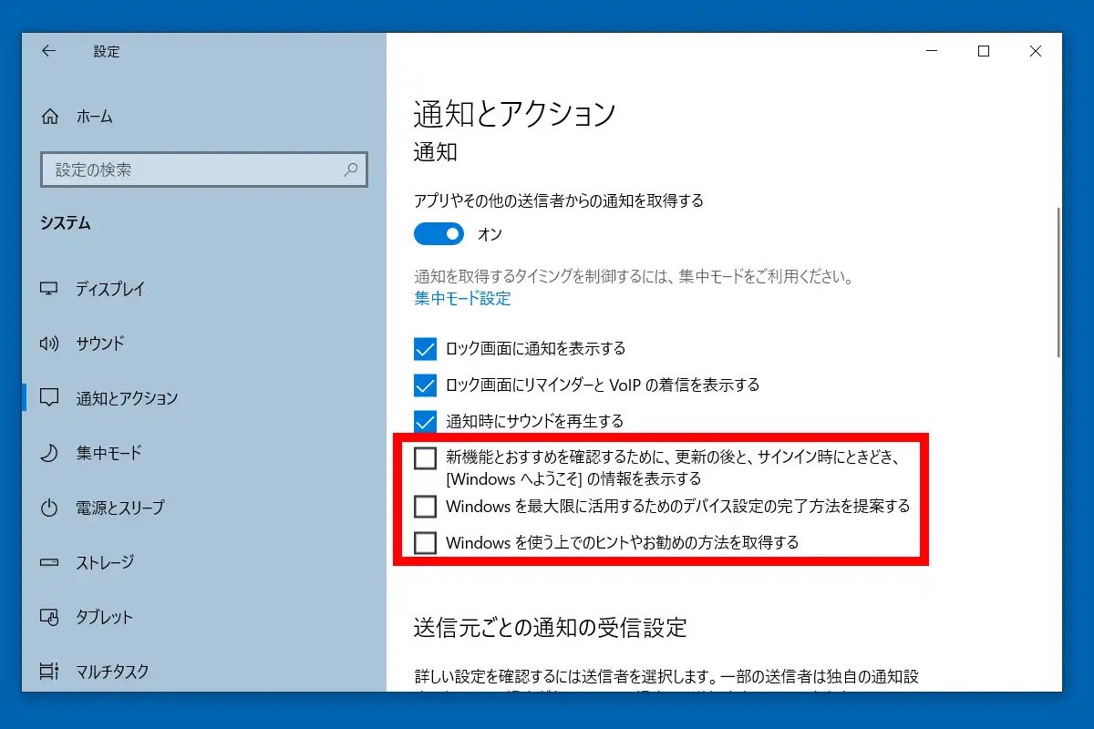Image resolution: width=1094 pixels, height=729 pixels.
Task: Click the サウンド speaker icon
Action: click(x=49, y=344)
